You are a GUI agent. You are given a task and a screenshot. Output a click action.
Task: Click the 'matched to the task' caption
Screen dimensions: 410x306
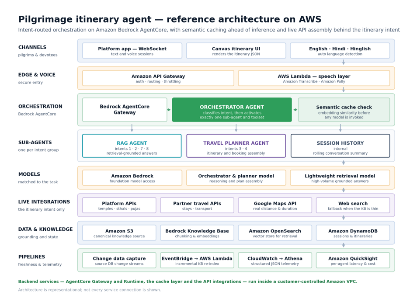[x=38, y=182]
